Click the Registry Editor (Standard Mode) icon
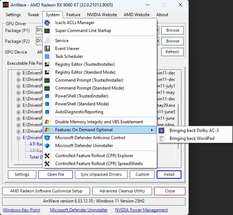This screenshot has width=233, height=215. pyautogui.click(x=47, y=72)
